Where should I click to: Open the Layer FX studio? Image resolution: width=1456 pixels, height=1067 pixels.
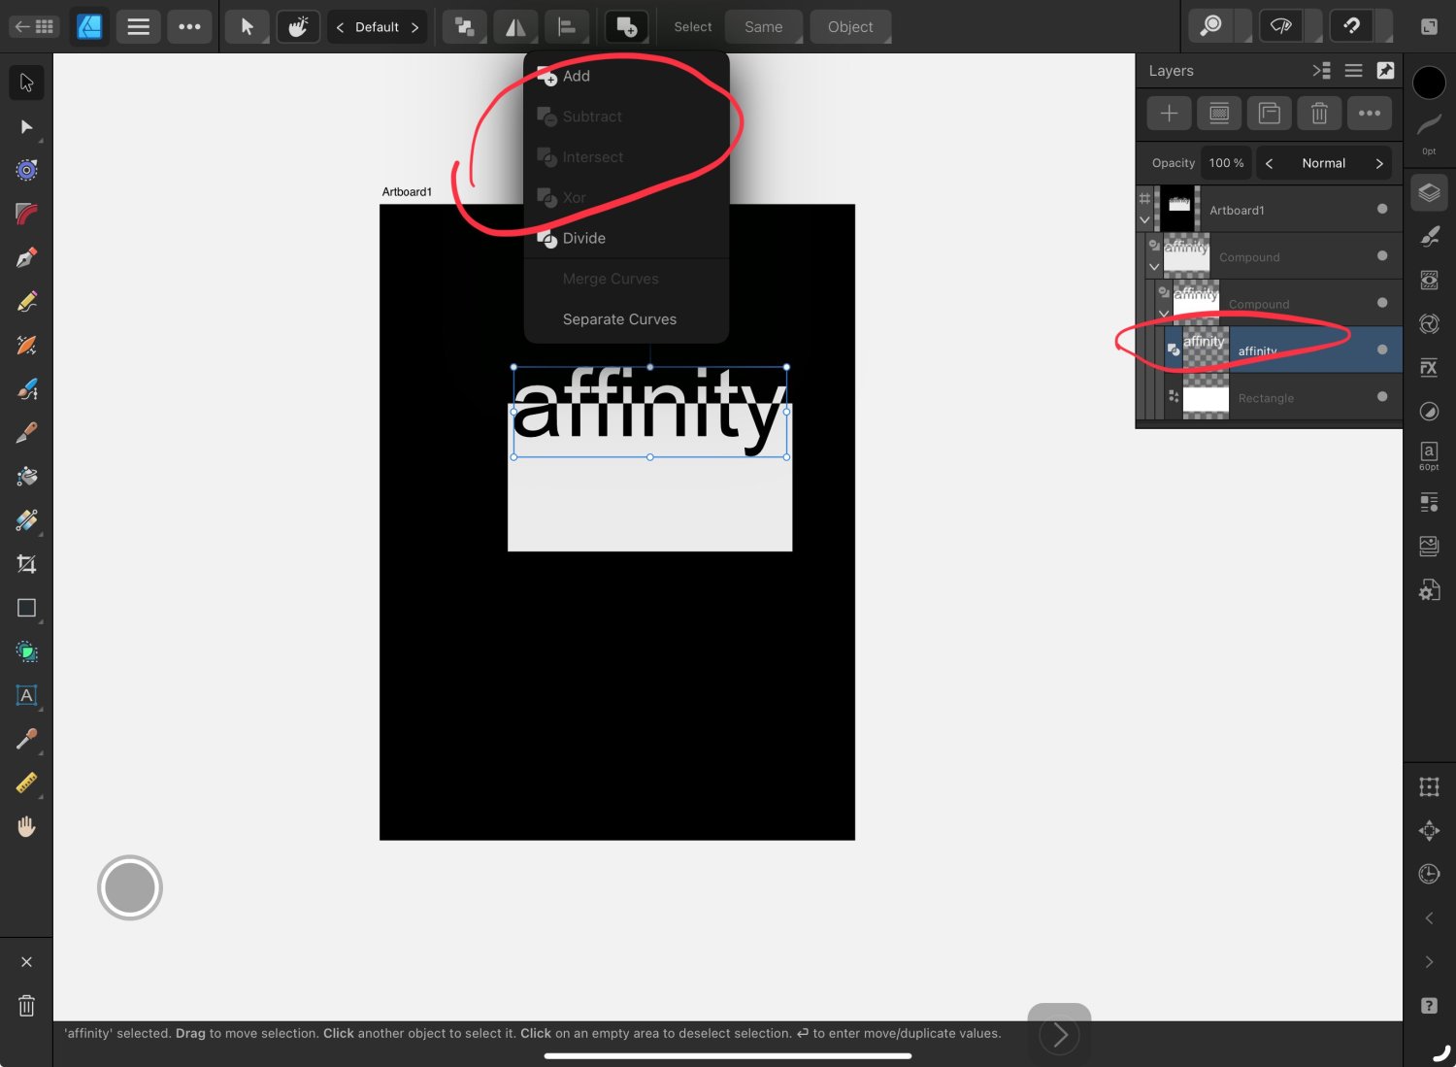pyautogui.click(x=1429, y=367)
